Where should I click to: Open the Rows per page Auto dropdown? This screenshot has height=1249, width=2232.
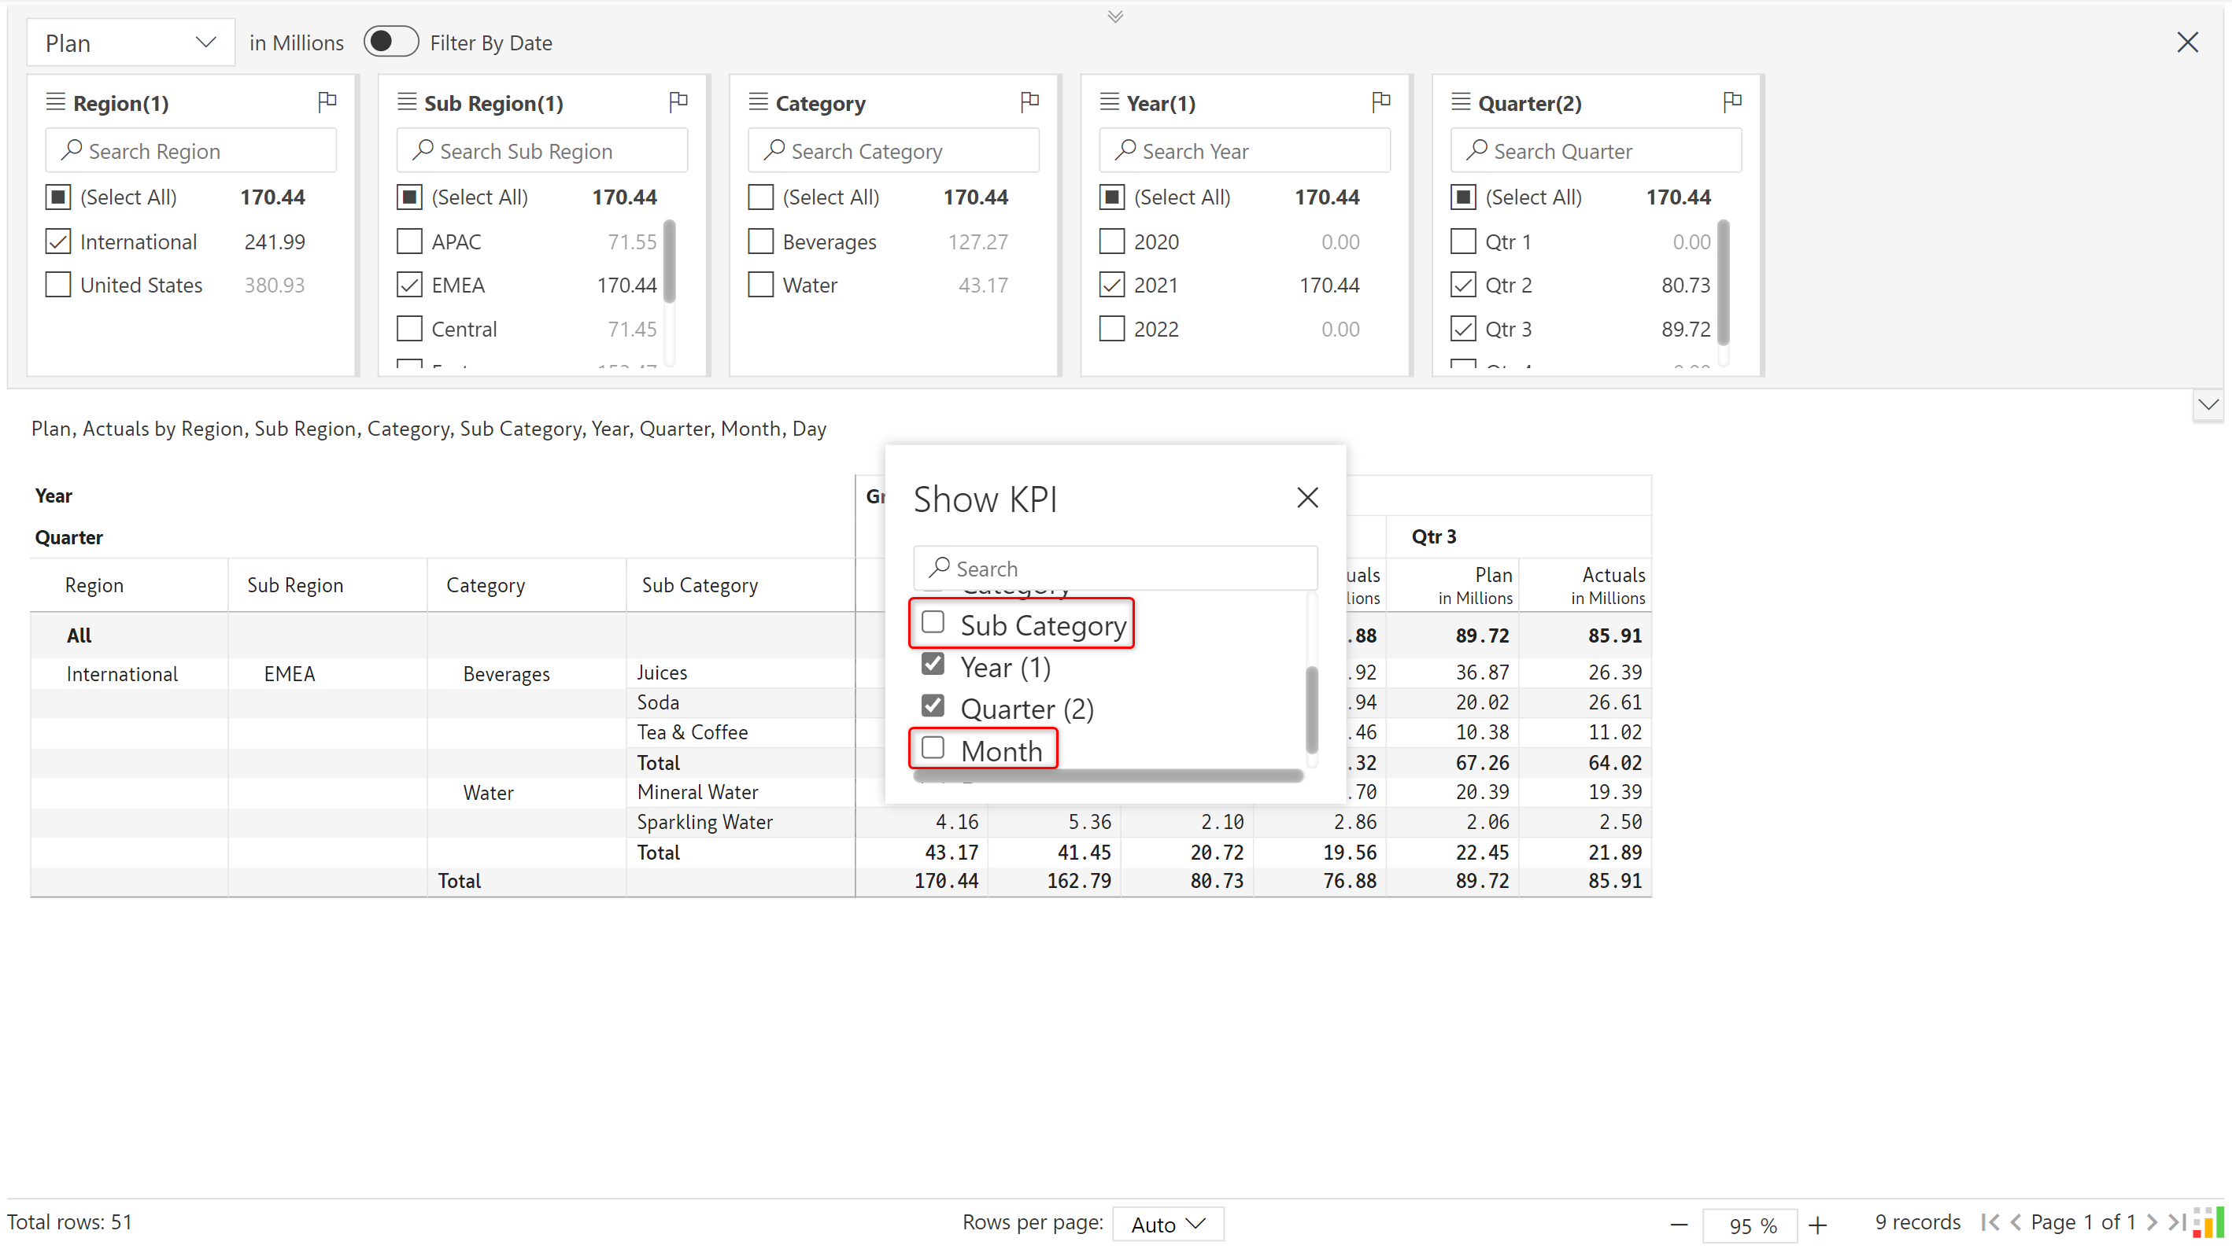click(1167, 1224)
